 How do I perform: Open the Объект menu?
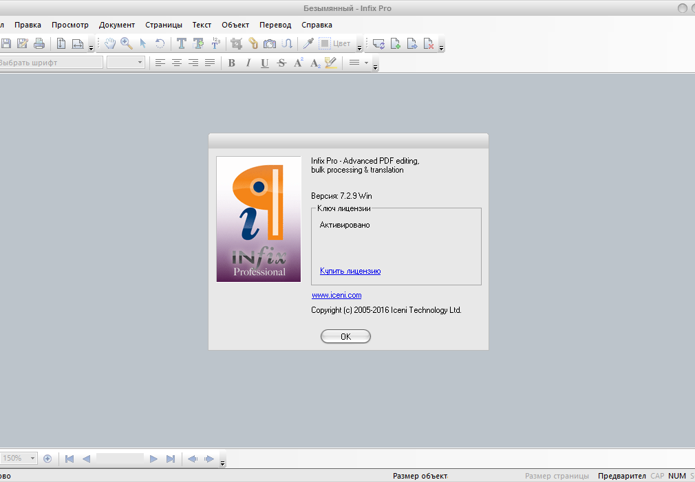click(235, 25)
